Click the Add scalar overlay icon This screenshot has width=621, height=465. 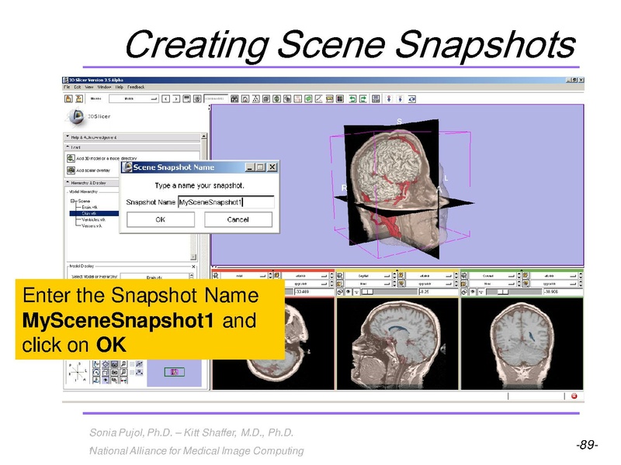(x=71, y=170)
